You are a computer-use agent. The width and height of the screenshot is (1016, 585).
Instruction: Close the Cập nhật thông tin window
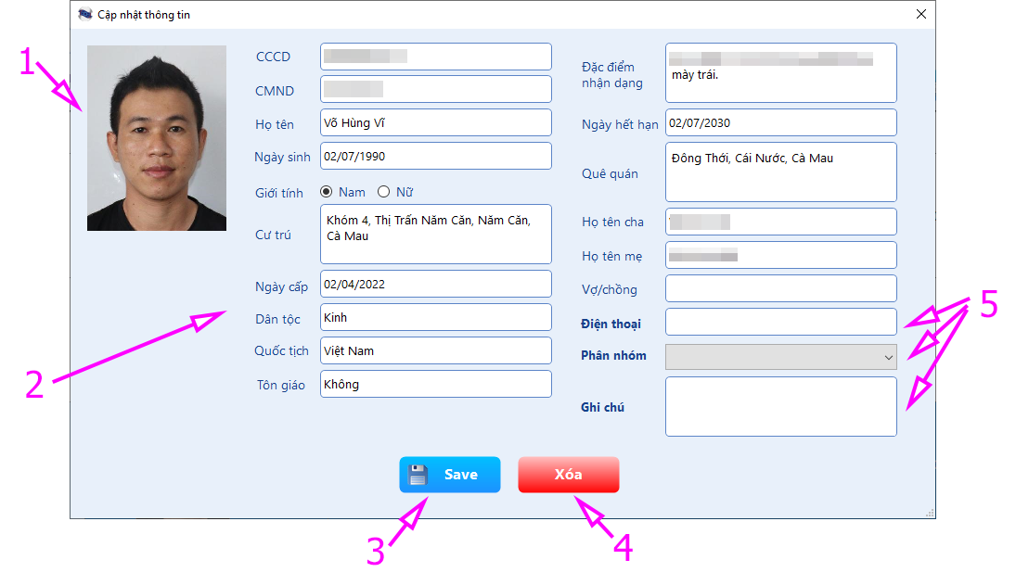click(920, 15)
